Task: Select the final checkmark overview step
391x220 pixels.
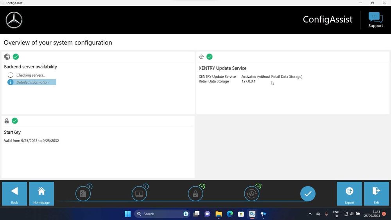Action: [308, 193]
